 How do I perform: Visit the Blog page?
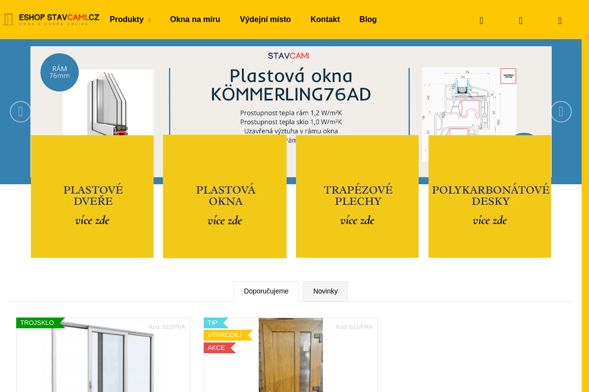368,19
